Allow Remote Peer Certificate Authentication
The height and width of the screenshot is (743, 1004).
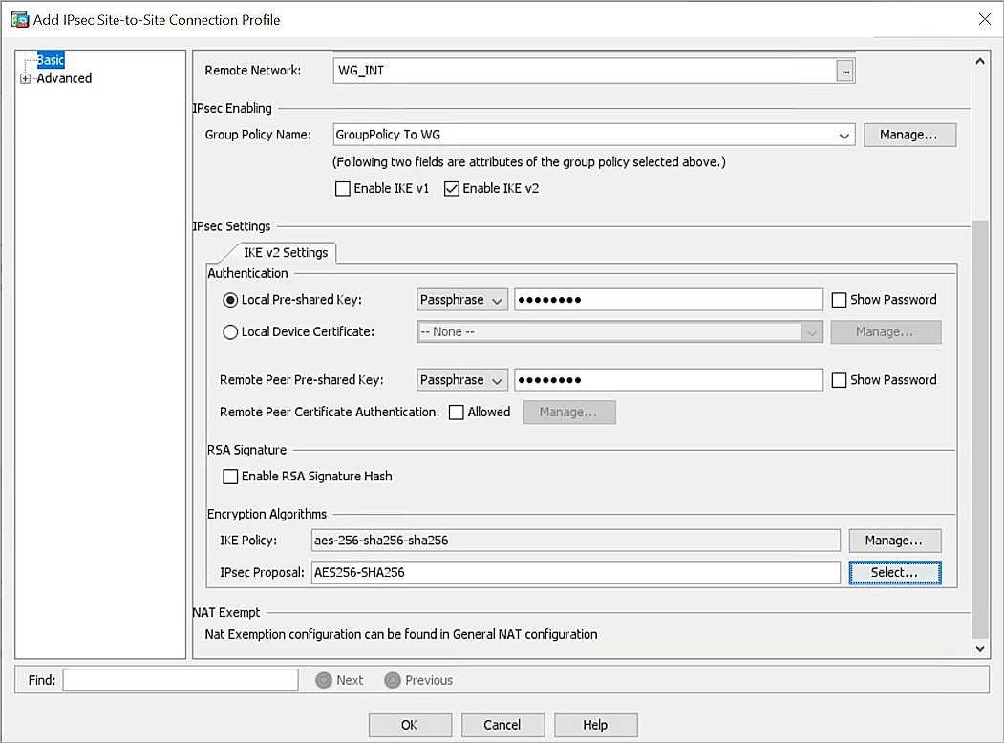(456, 412)
